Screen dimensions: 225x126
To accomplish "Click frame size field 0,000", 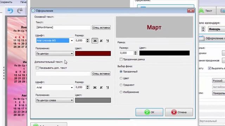I will [x=126, y=53].
